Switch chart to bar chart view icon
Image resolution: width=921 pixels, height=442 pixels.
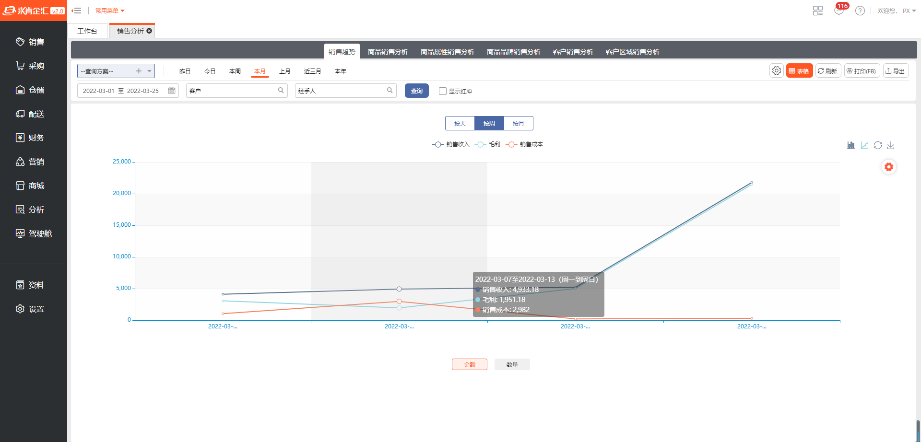coord(851,145)
